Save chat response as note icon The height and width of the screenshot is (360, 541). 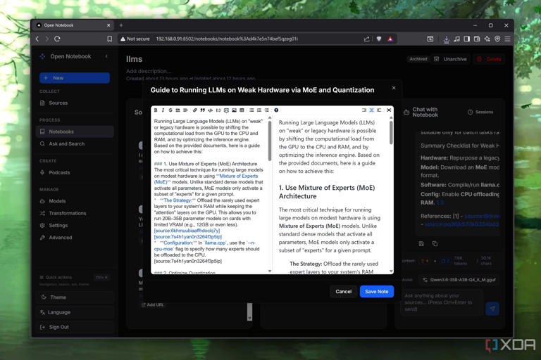pyautogui.click(x=421, y=243)
